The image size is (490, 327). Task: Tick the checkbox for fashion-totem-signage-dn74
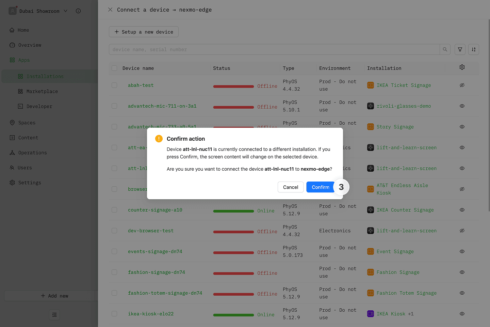114,293
